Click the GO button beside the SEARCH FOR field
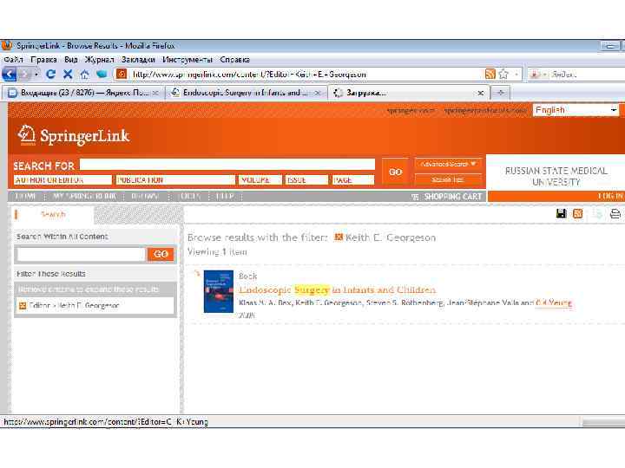 tap(396, 172)
